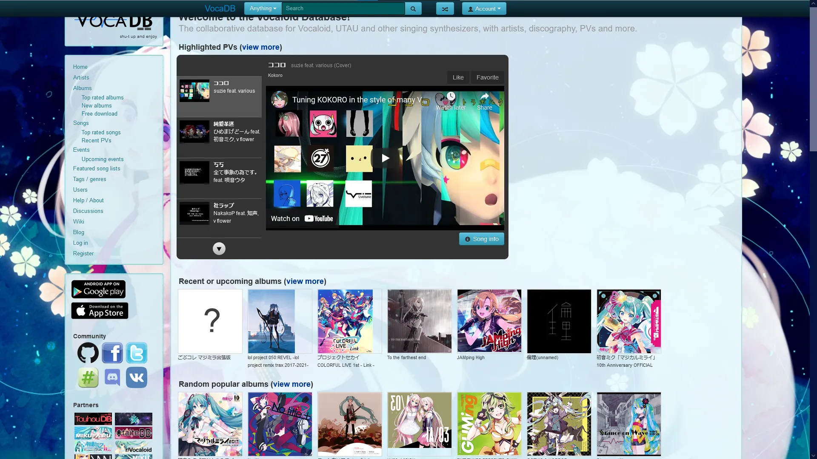Expand the Account dropdown menu
Viewport: 817px width, 459px height.
click(x=484, y=8)
